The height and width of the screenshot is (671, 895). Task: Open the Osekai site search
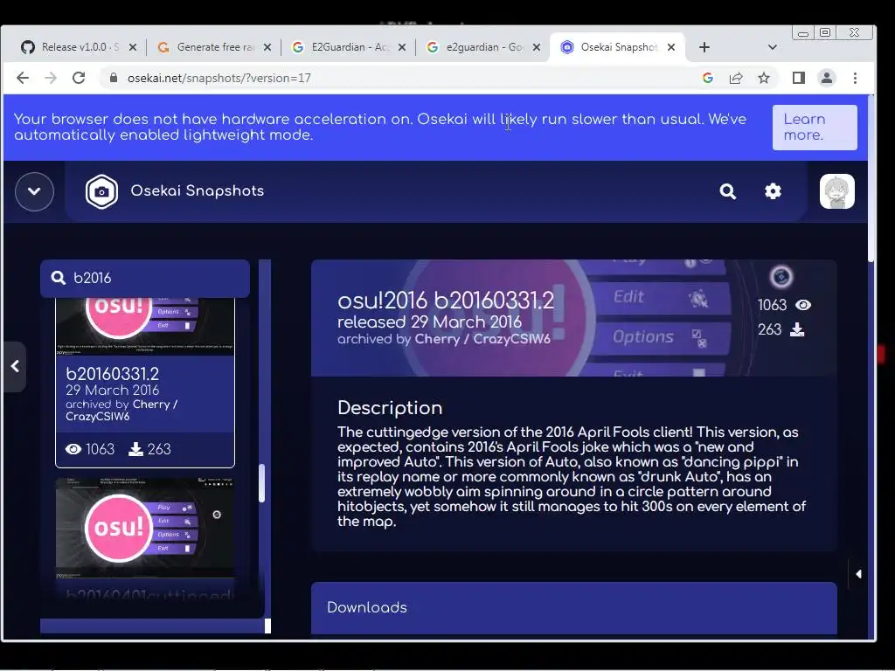coord(728,191)
